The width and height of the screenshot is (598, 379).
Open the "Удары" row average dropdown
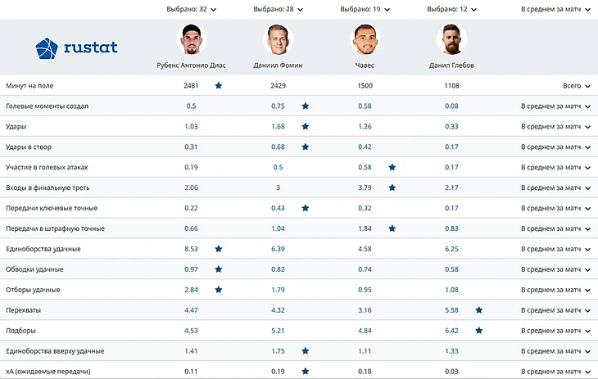[x=556, y=126]
